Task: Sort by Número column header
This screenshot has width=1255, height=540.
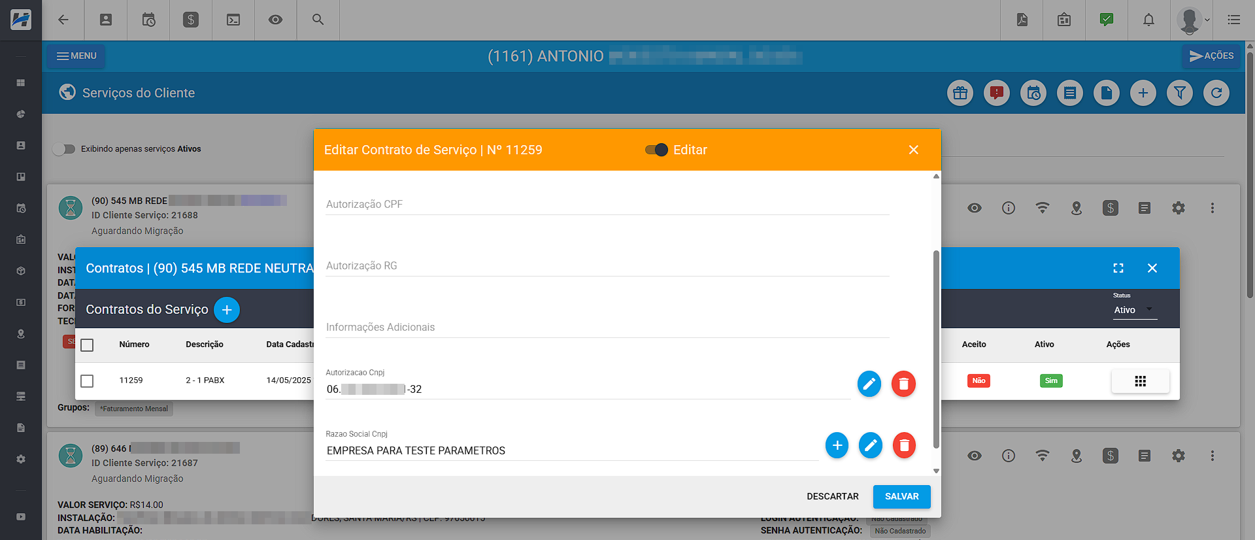Action: [134, 345]
